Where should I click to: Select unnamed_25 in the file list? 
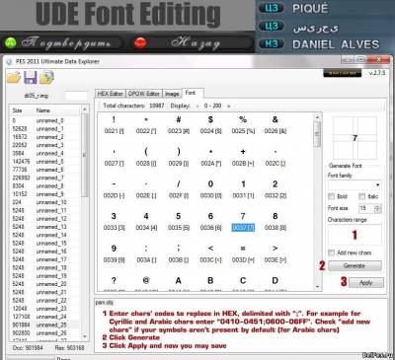click(51, 324)
